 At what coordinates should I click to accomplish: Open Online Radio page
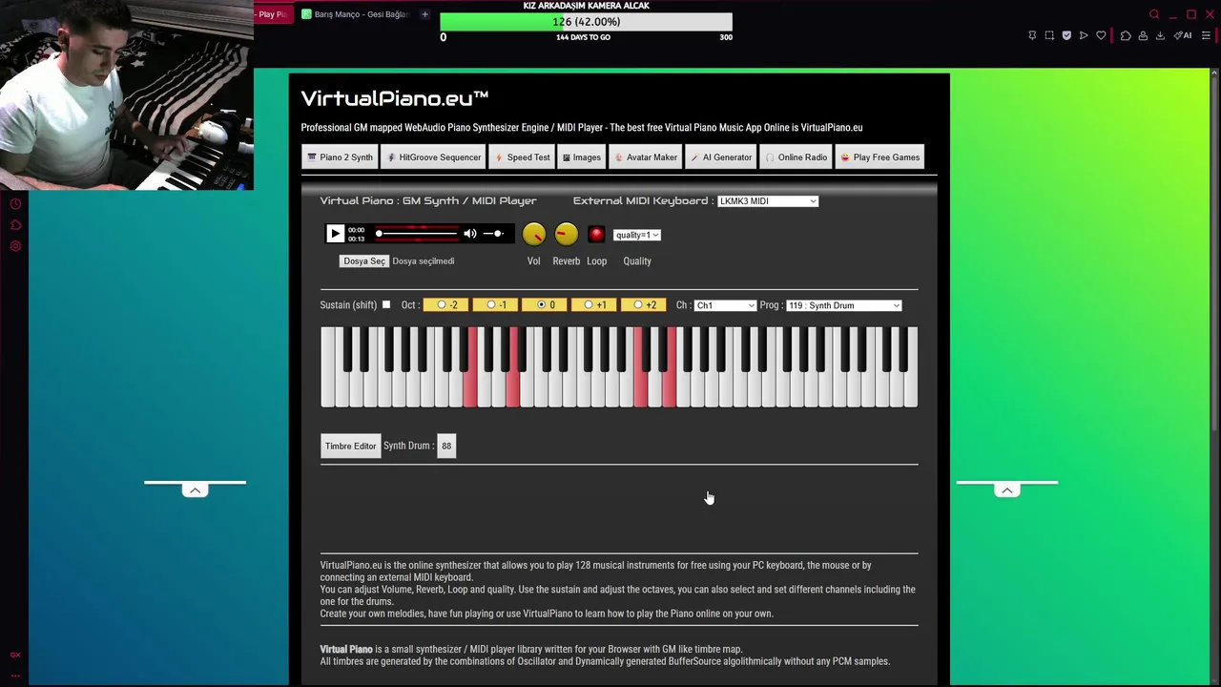797,157
